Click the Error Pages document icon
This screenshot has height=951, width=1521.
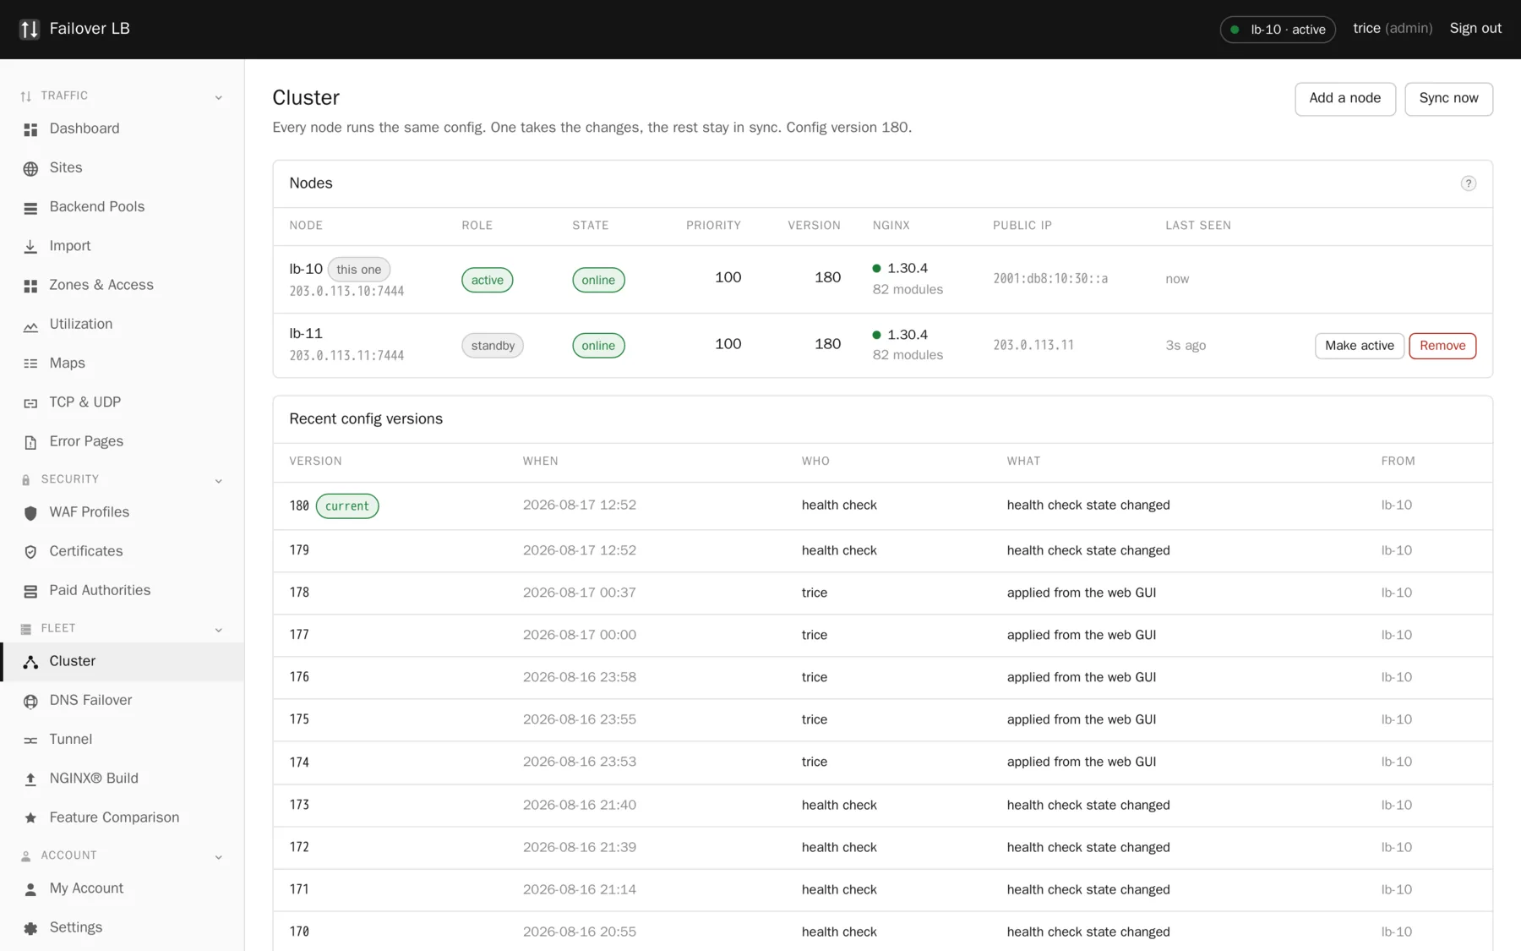click(30, 442)
